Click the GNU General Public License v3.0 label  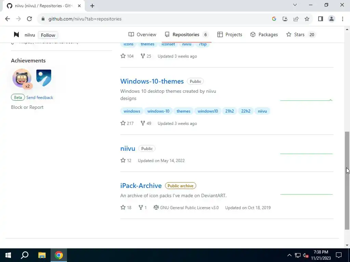tap(189, 208)
